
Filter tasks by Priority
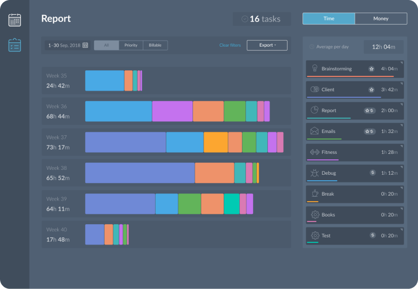pyautogui.click(x=131, y=45)
